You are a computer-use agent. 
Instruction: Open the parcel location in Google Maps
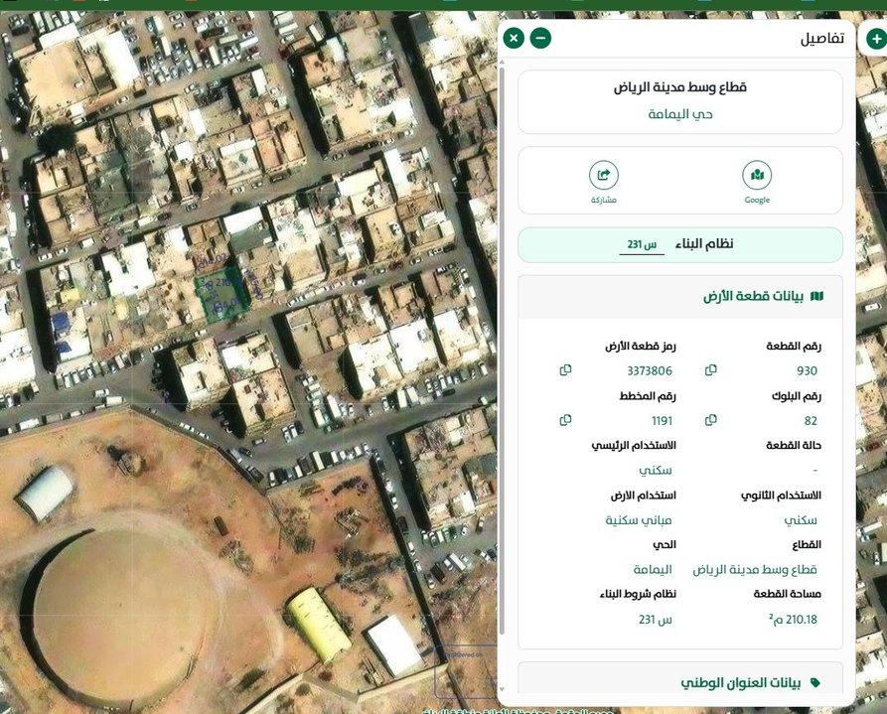point(757,177)
